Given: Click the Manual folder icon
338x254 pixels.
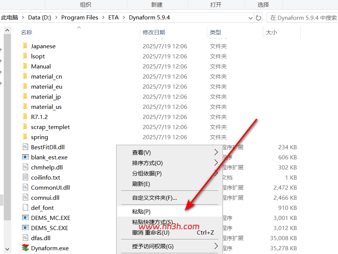Looking at the screenshot, I should 25,66.
